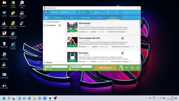Open MSI Afterburner desktop icon
Viewport: 179px width, 101px height.
tap(4, 56)
